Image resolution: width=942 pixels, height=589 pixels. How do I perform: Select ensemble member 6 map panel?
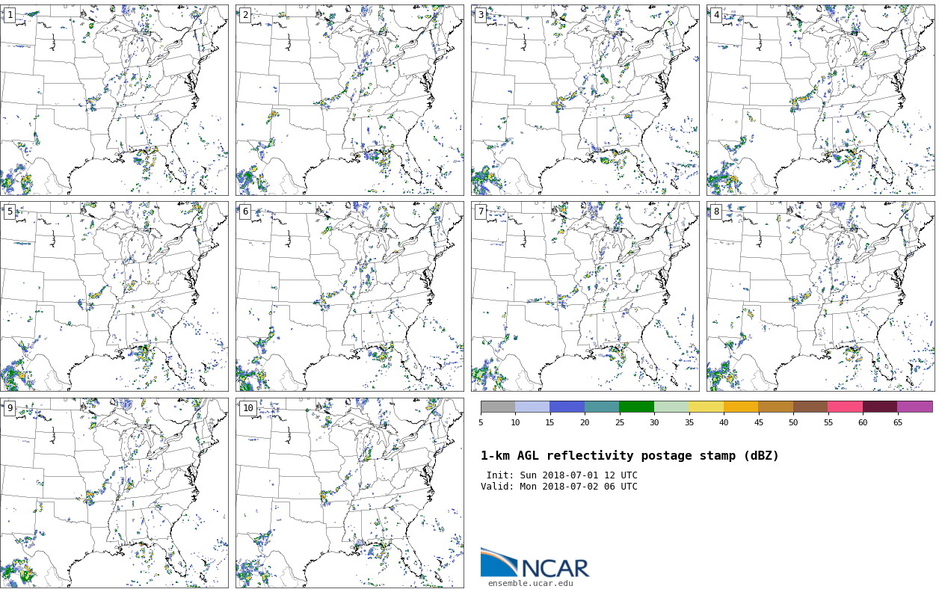[x=349, y=296]
